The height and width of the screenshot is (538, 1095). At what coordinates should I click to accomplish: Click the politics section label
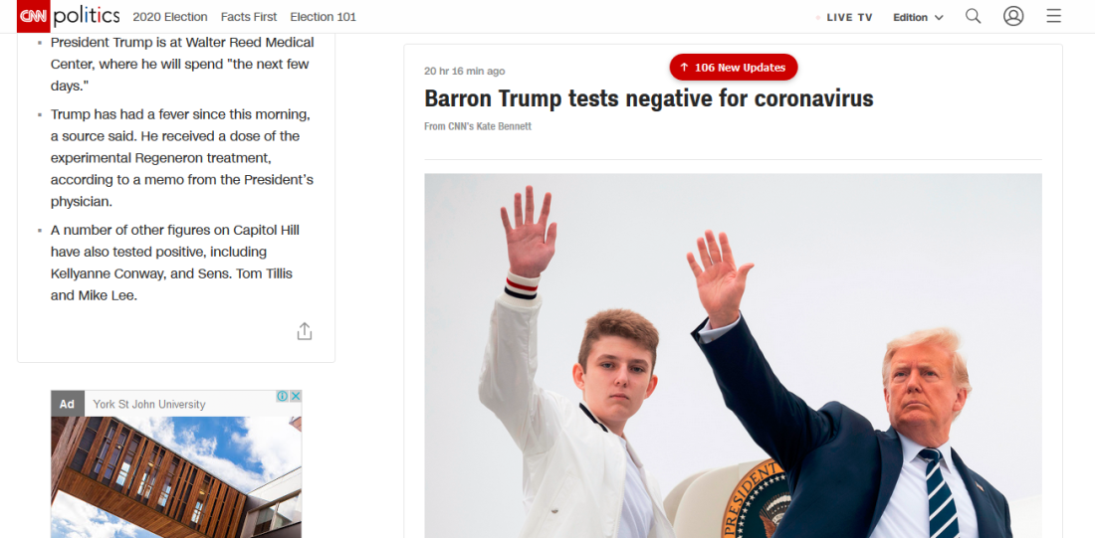(x=87, y=16)
